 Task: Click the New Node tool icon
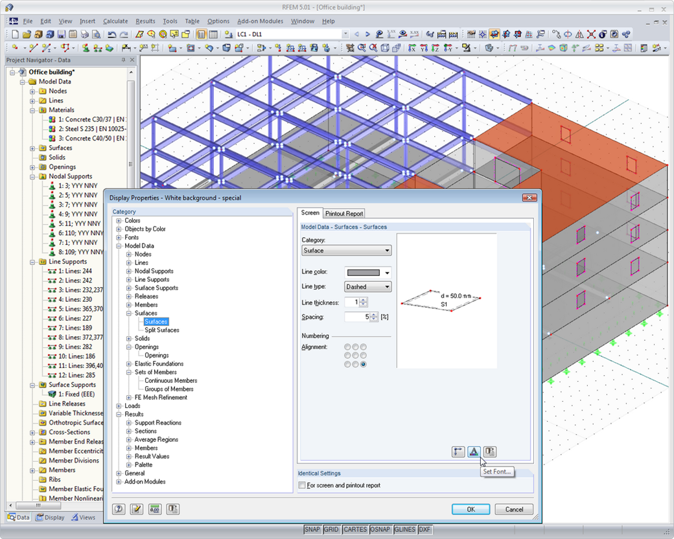point(15,48)
